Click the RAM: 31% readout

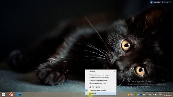point(157,2)
